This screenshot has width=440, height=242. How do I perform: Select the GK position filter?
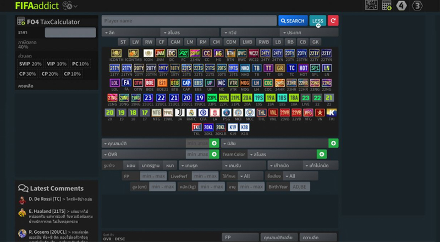315,42
